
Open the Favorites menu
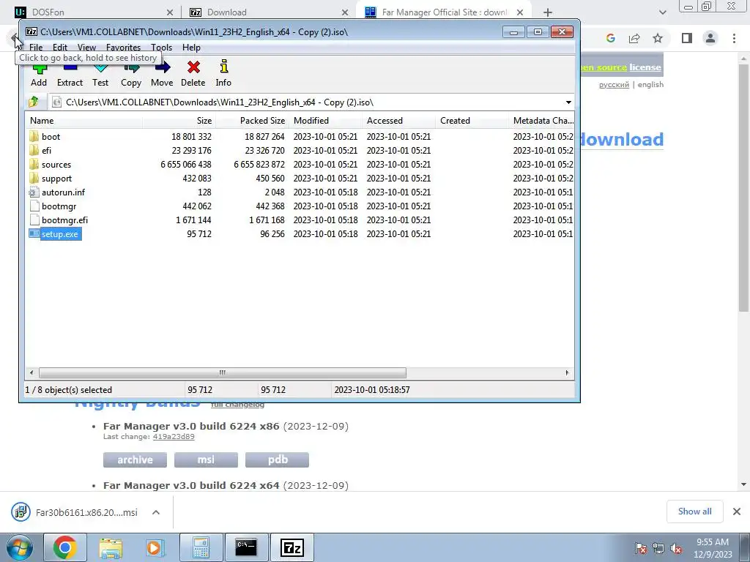coord(123,48)
